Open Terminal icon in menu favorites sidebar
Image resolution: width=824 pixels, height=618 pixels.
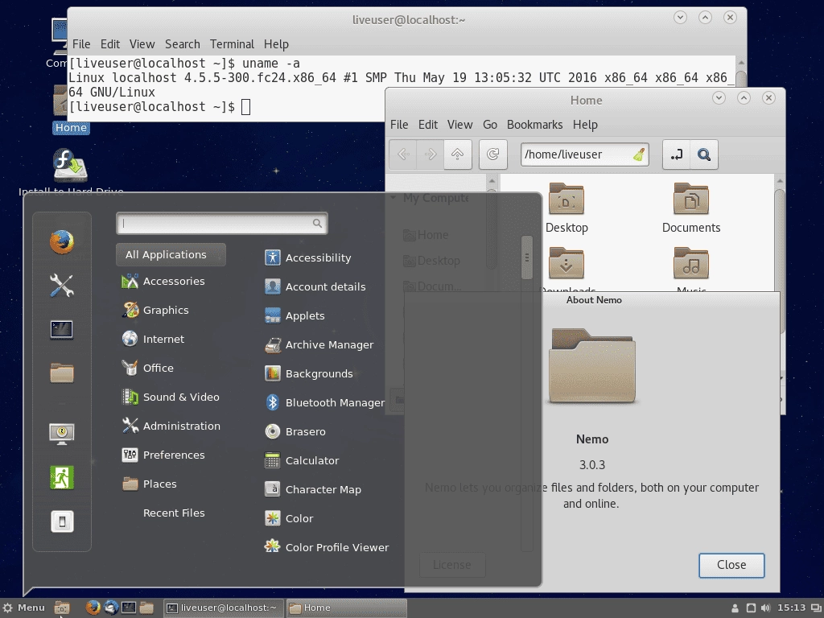point(61,330)
